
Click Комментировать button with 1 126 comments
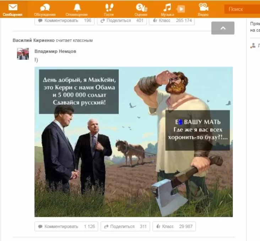[x=66, y=226]
